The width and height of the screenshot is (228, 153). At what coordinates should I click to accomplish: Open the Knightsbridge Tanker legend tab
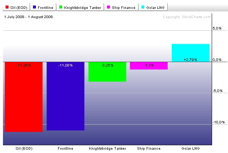pyautogui.click(x=80, y=7)
